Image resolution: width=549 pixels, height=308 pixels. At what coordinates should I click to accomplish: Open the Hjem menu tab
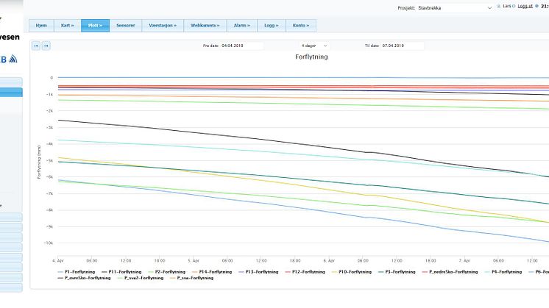pos(41,26)
